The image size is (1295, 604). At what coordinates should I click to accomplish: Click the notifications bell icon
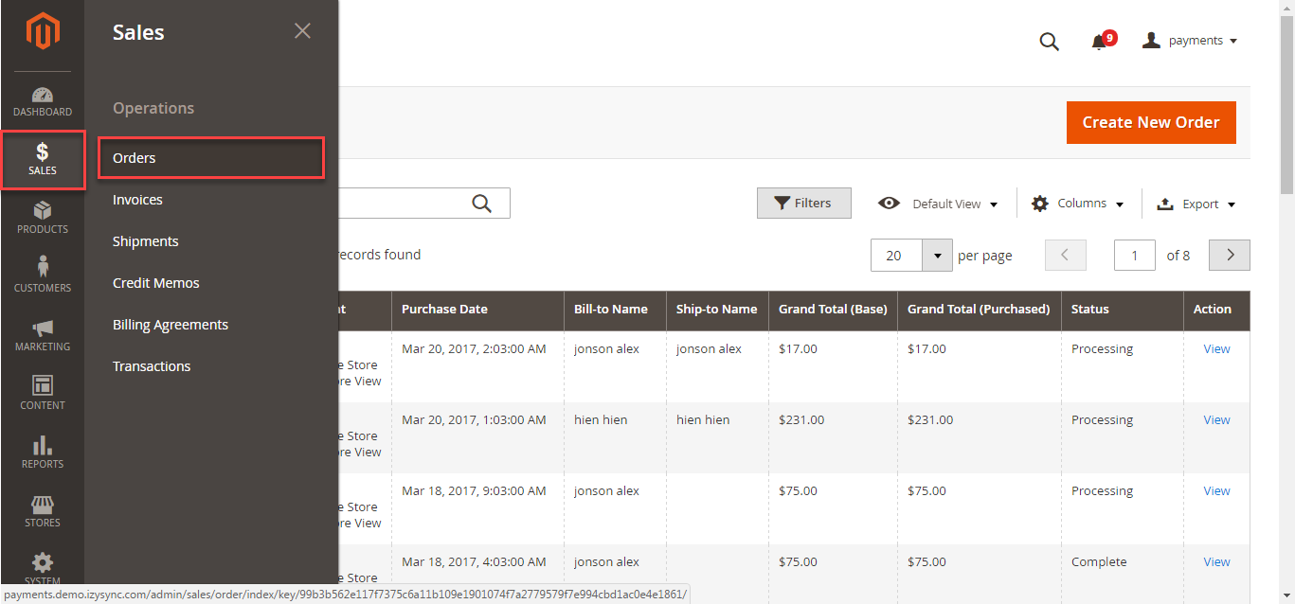tap(1099, 42)
